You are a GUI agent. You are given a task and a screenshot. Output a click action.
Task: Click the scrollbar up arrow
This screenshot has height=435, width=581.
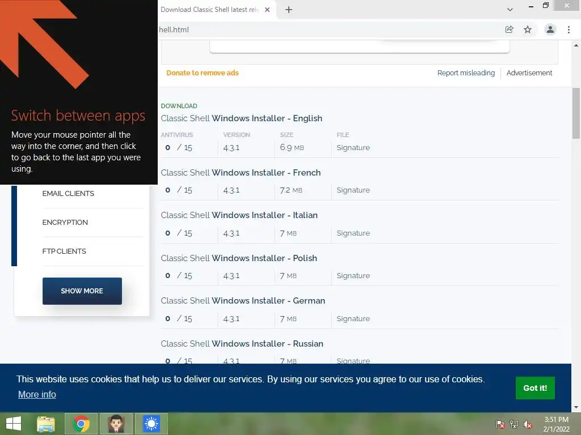pyautogui.click(x=576, y=45)
